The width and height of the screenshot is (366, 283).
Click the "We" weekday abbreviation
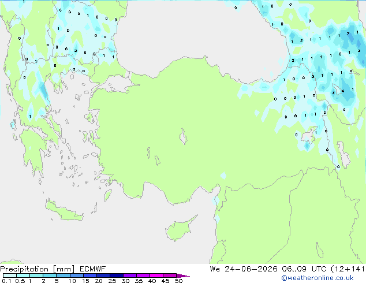pyautogui.click(x=215, y=269)
